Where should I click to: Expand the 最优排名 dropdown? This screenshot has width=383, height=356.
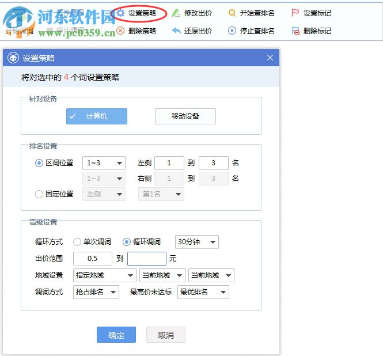coord(203,292)
